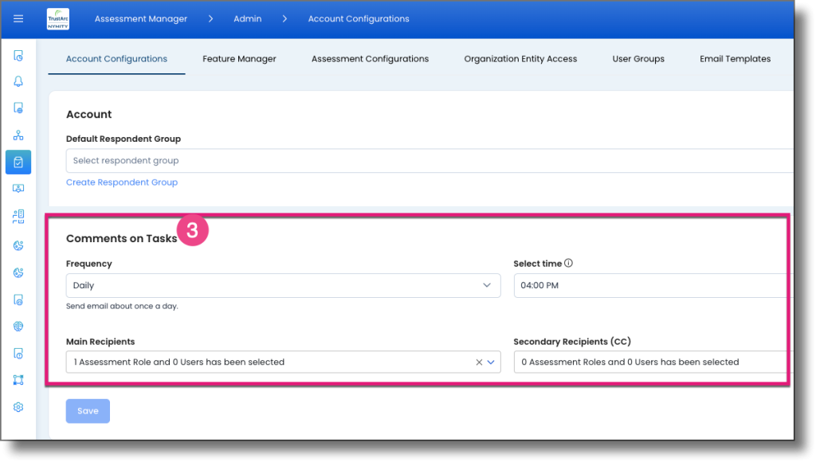Switch to Organization Entity Access tab

520,59
